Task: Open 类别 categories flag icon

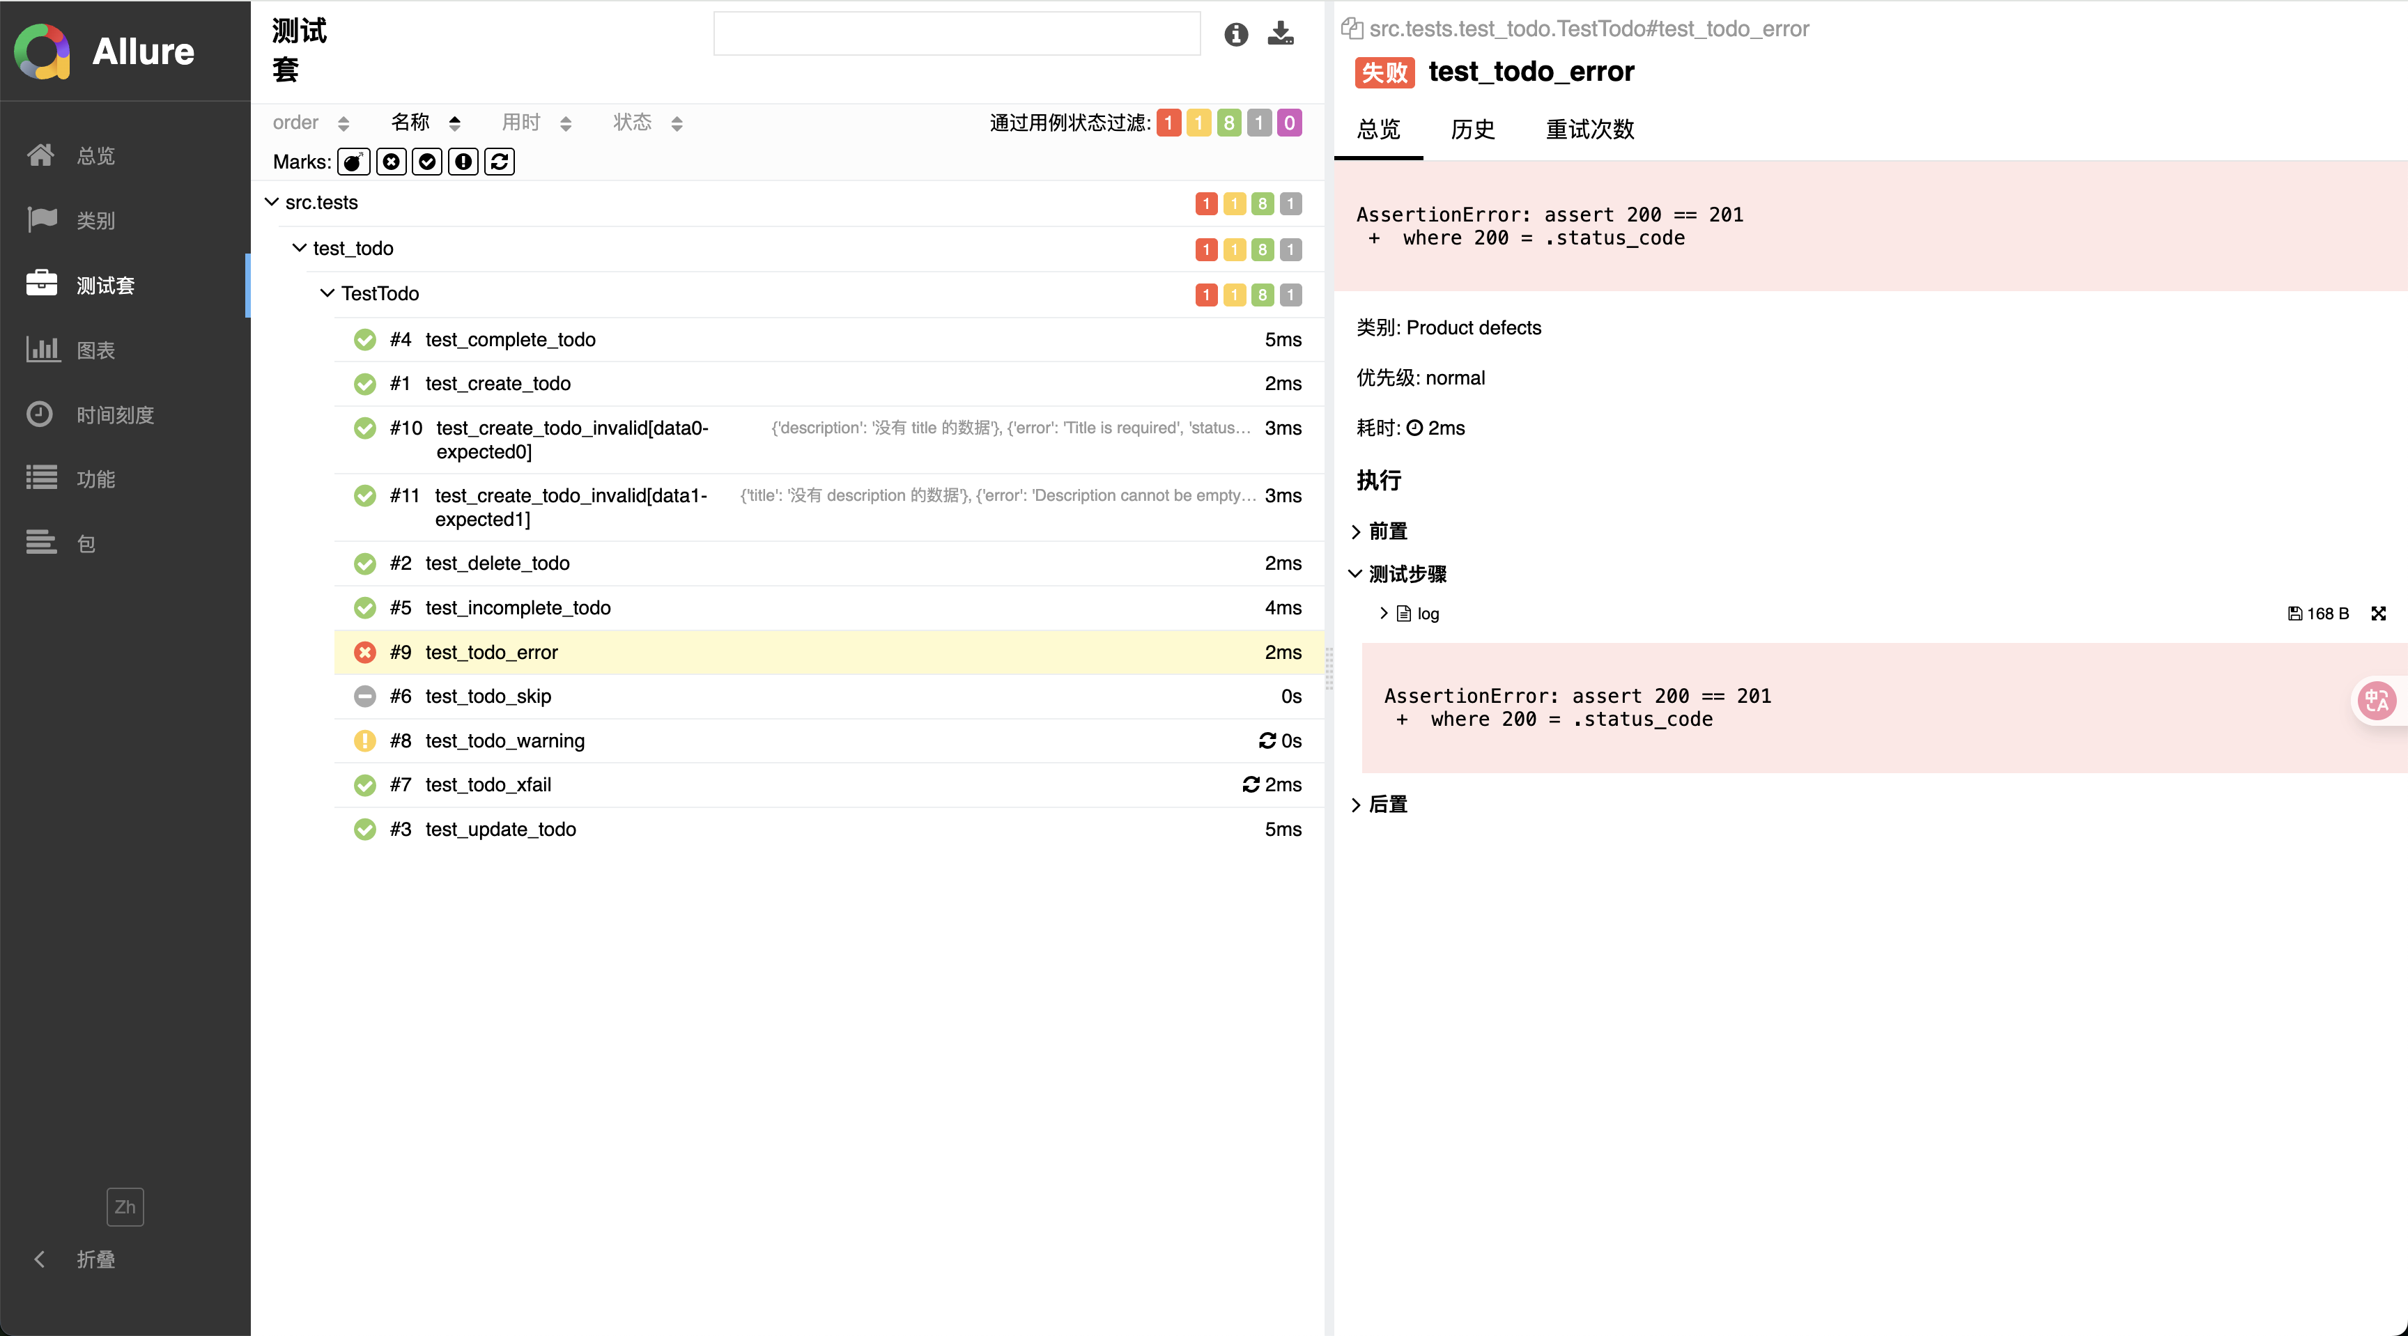Action: click(42, 219)
